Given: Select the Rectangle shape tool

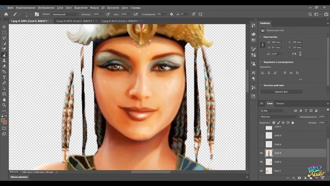Looking at the screenshot, I should coord(4,94).
